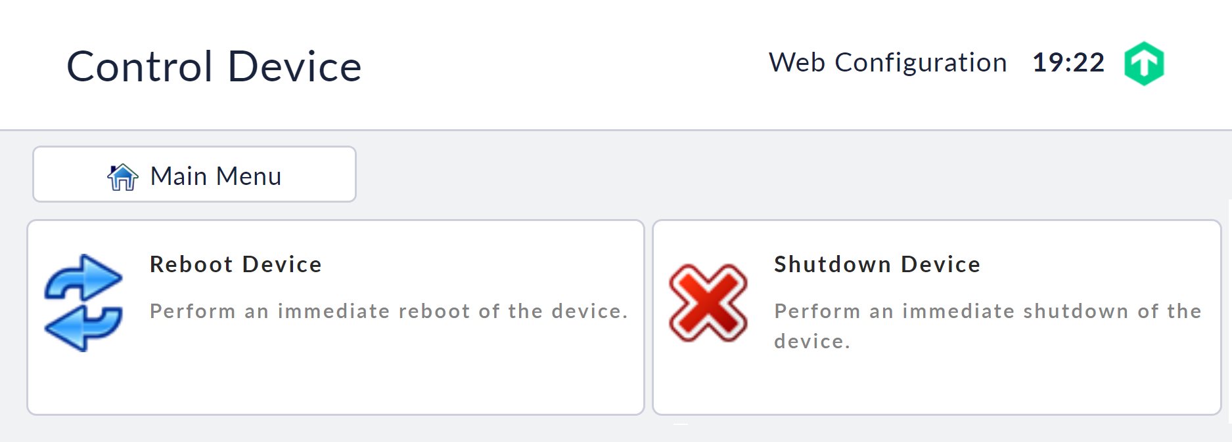Click the word "device." under Shutdown description
The height and width of the screenshot is (442, 1232).
tap(812, 342)
